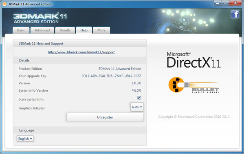
Task: Open the Facebook icon in the banner
Action: pos(235,14)
